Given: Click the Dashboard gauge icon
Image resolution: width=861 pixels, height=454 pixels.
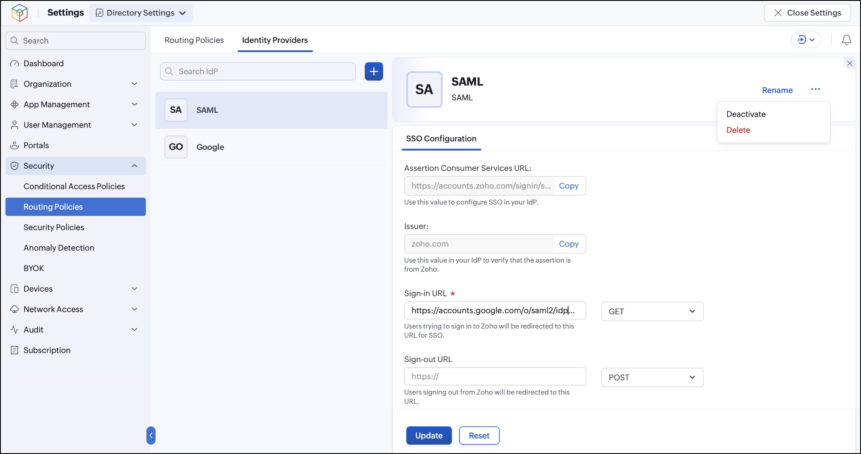Looking at the screenshot, I should pyautogui.click(x=15, y=64).
